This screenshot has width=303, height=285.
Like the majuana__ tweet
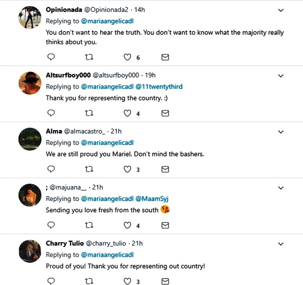128,226
